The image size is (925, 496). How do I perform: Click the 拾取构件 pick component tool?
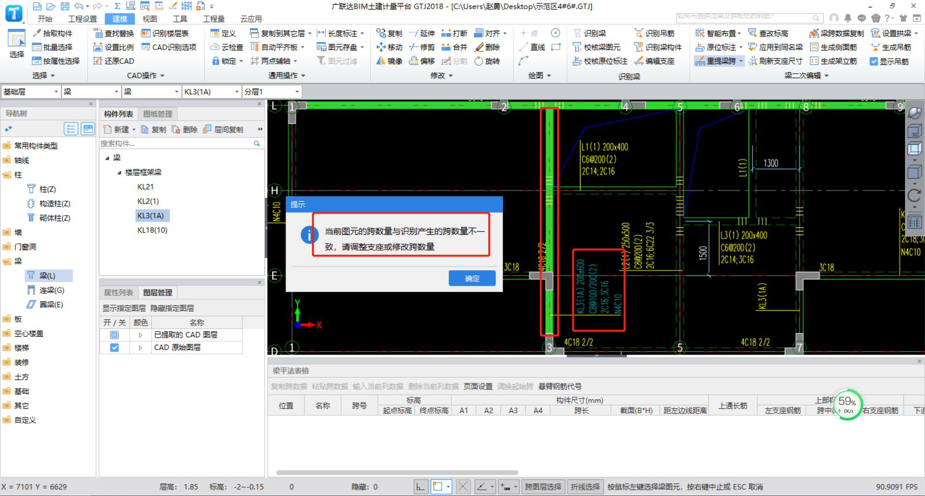53,33
